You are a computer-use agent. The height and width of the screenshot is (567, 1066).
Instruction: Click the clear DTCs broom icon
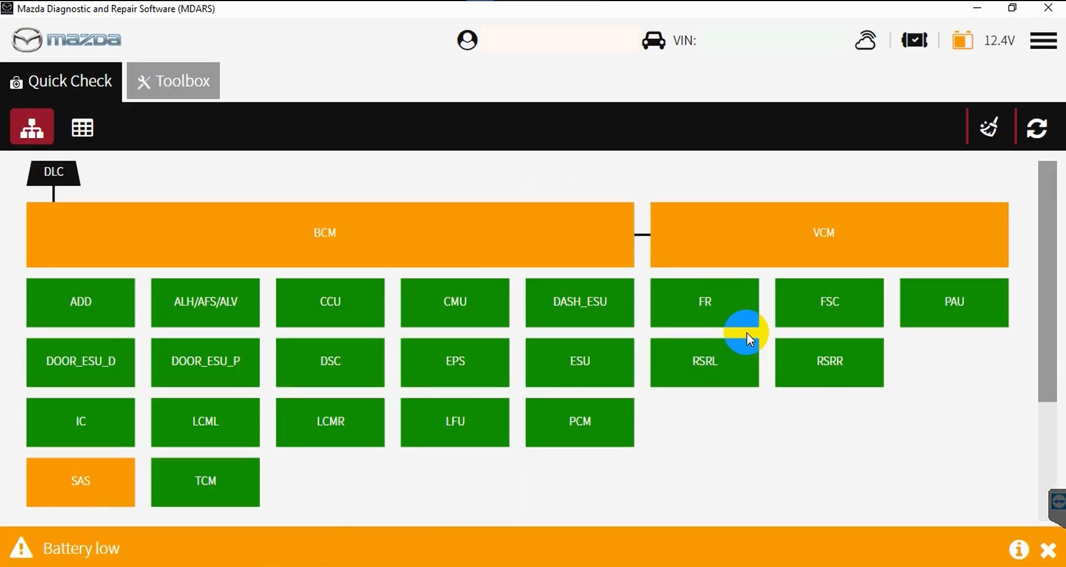click(989, 127)
